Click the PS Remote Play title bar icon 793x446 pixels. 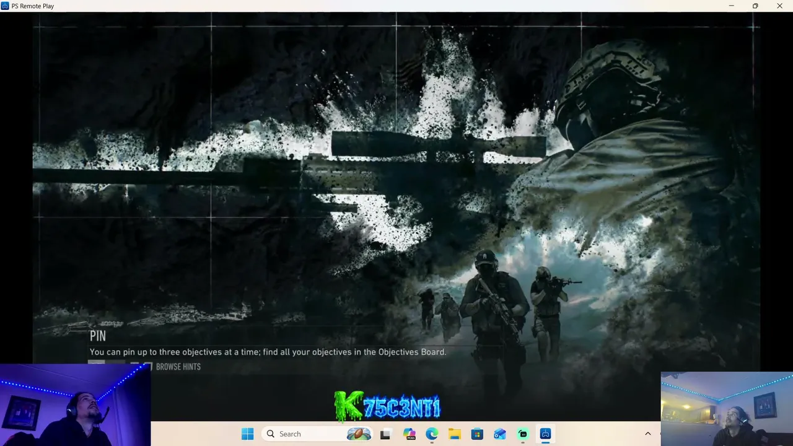click(x=5, y=6)
